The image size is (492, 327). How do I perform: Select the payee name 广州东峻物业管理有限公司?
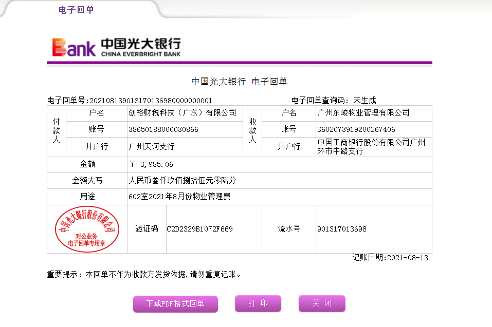pos(363,112)
